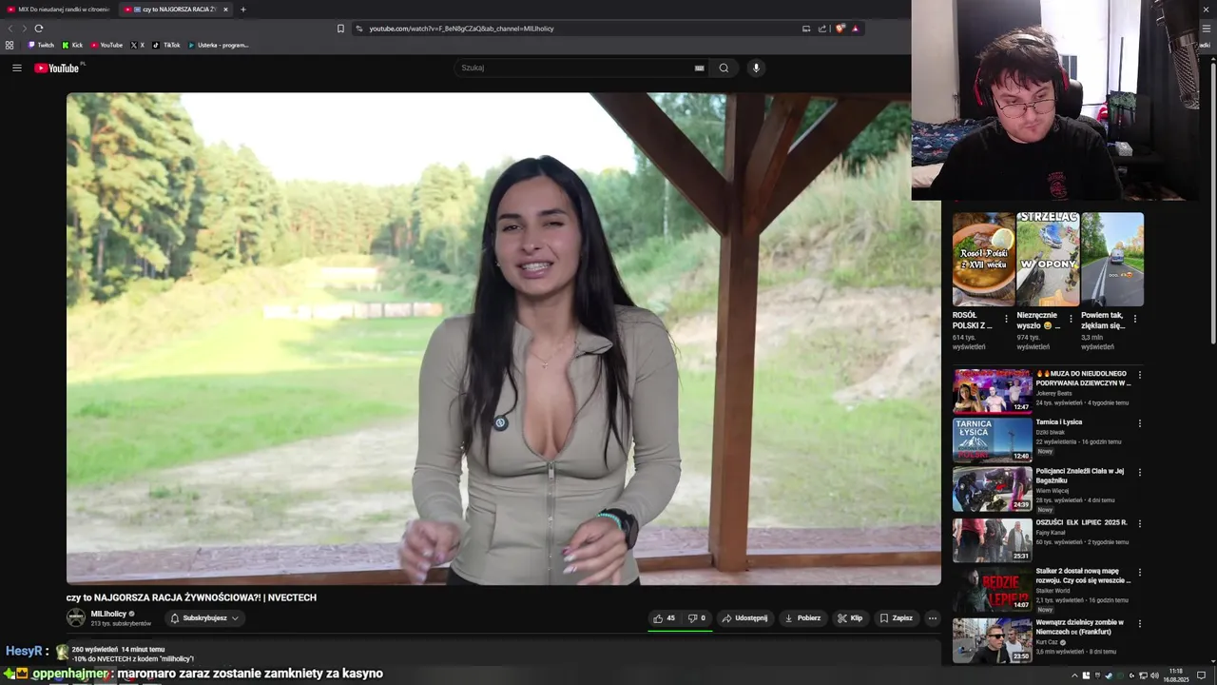The image size is (1217, 685).
Task: Open options for Powiem tak short
Action: [x=1134, y=319]
